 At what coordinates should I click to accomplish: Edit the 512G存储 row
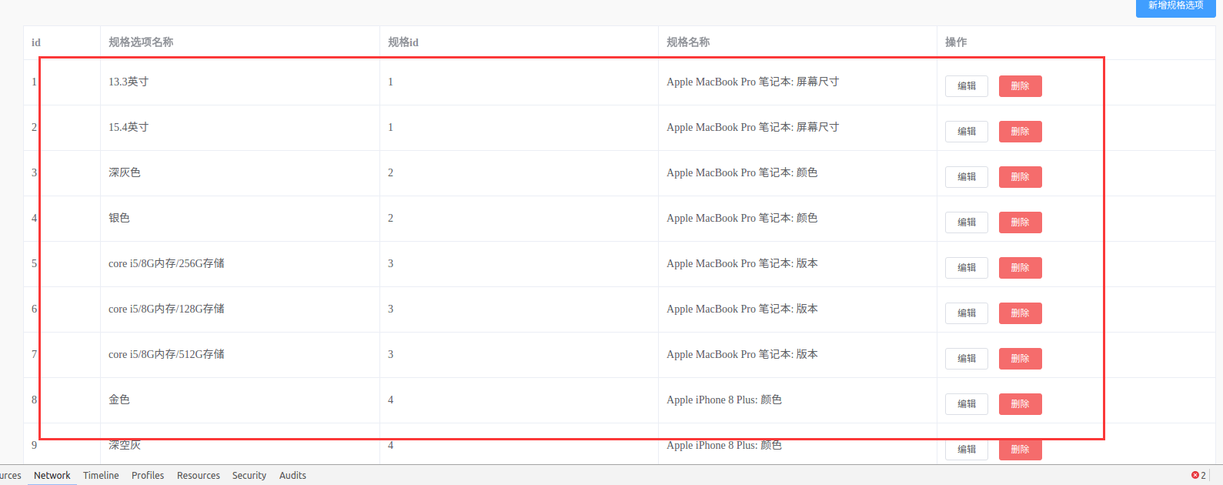pos(967,359)
